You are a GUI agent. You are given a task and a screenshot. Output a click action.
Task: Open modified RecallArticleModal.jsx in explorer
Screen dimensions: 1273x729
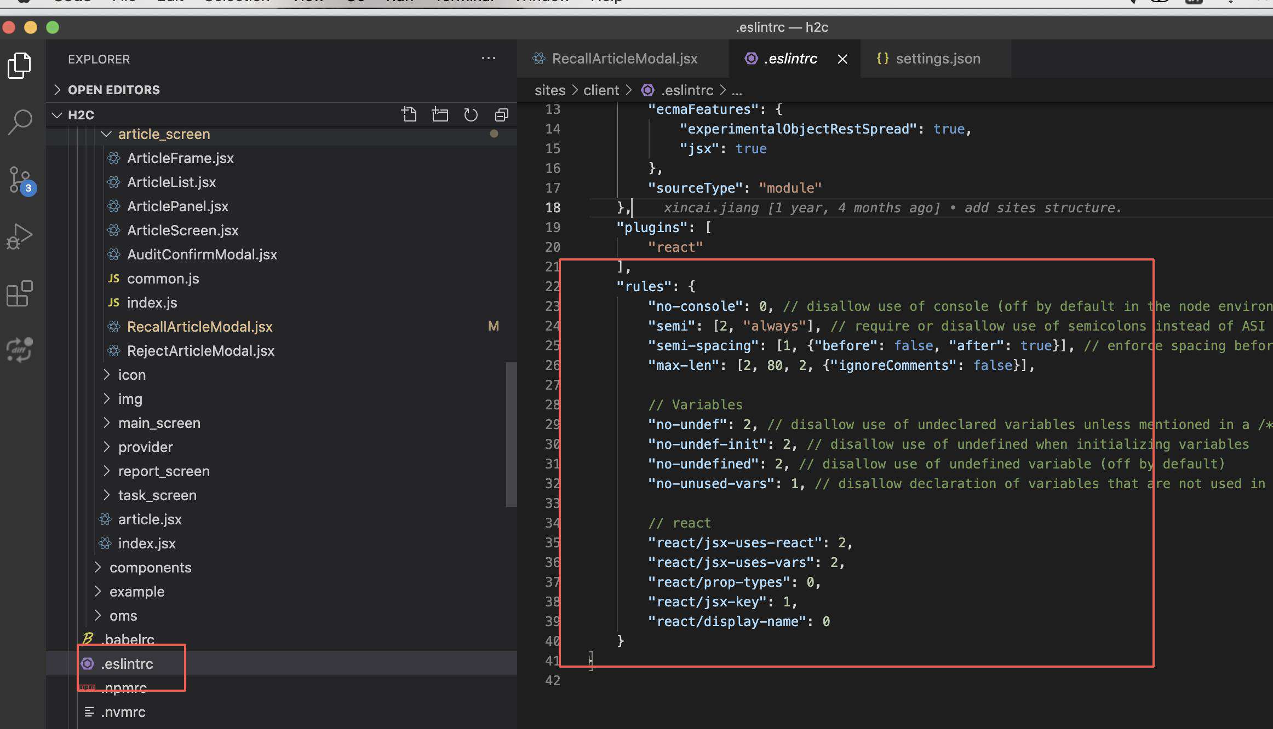coord(199,327)
